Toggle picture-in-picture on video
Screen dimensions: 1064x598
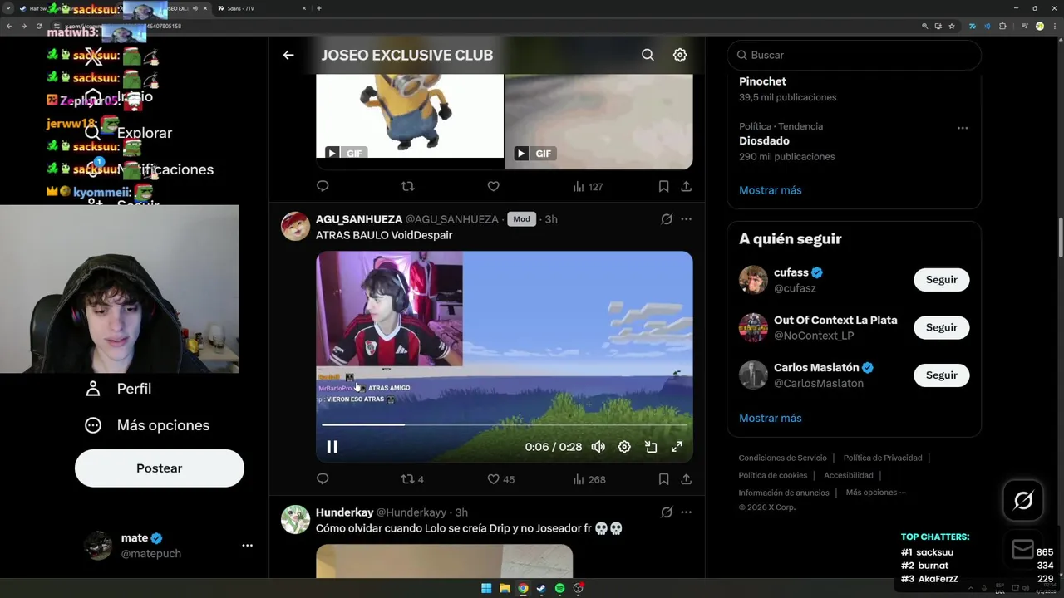tap(651, 447)
